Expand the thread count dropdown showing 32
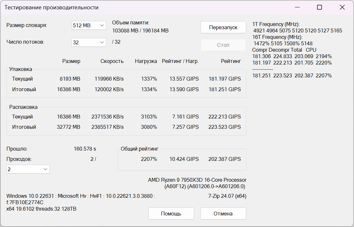The height and width of the screenshot is (227, 354). [x=89, y=42]
